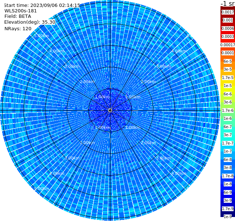Click the lower-right 3.00km range ring label
This screenshot has height=221, width=235.
pyautogui.click(x=163, y=158)
